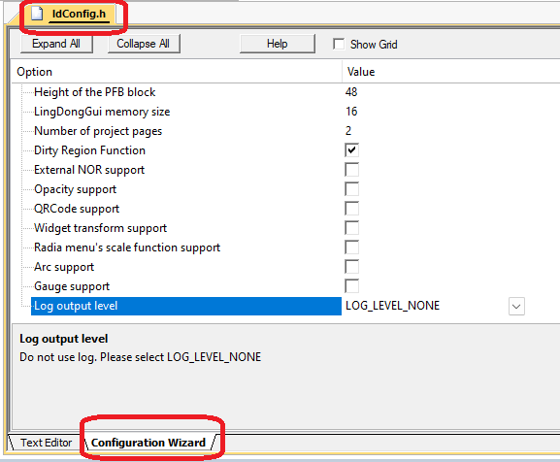Disable the Dirty Region Function checkbox
Image resolution: width=560 pixels, height=462 pixels.
[351, 150]
